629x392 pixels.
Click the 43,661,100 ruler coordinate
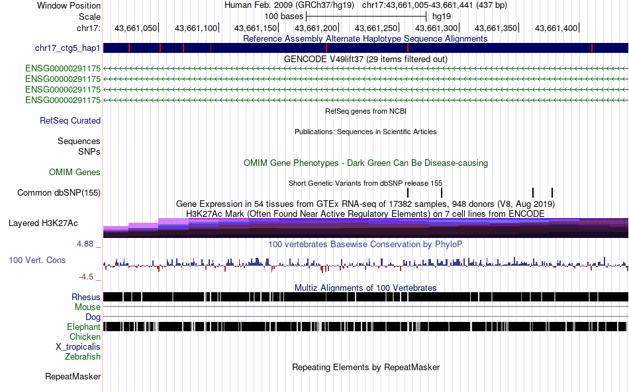(196, 28)
